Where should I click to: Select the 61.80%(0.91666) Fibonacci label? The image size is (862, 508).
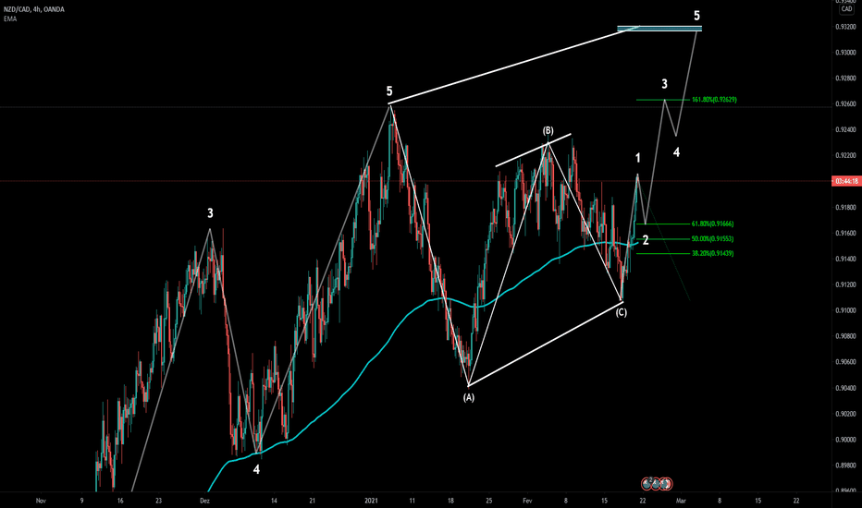tap(712, 224)
